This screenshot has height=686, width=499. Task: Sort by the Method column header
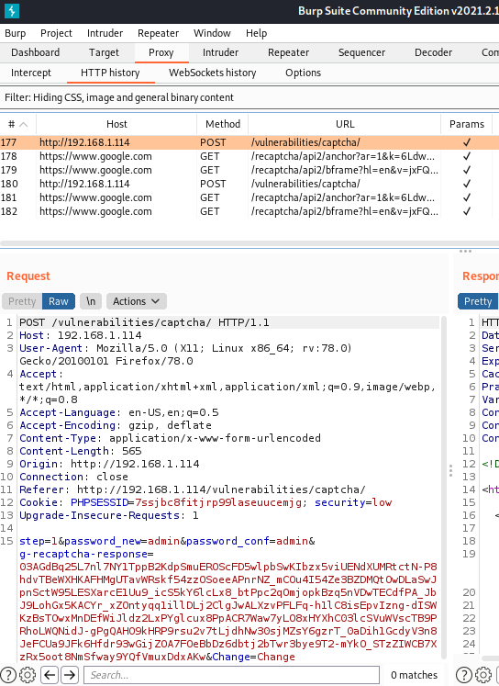[223, 124]
